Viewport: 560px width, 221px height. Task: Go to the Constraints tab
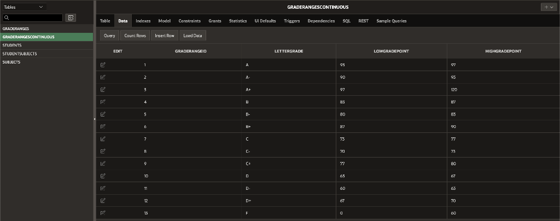point(190,21)
